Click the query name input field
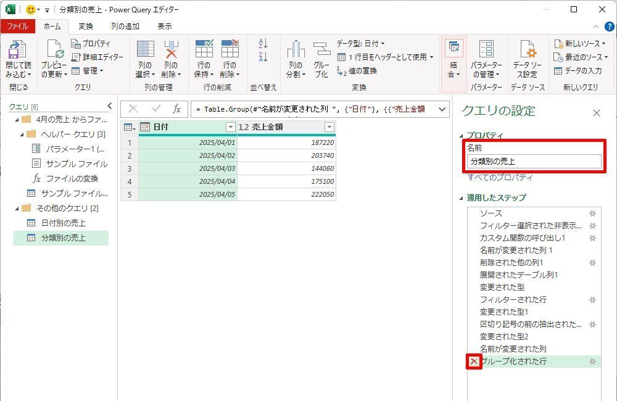Viewport: 617px width, 401px height. 534,162
